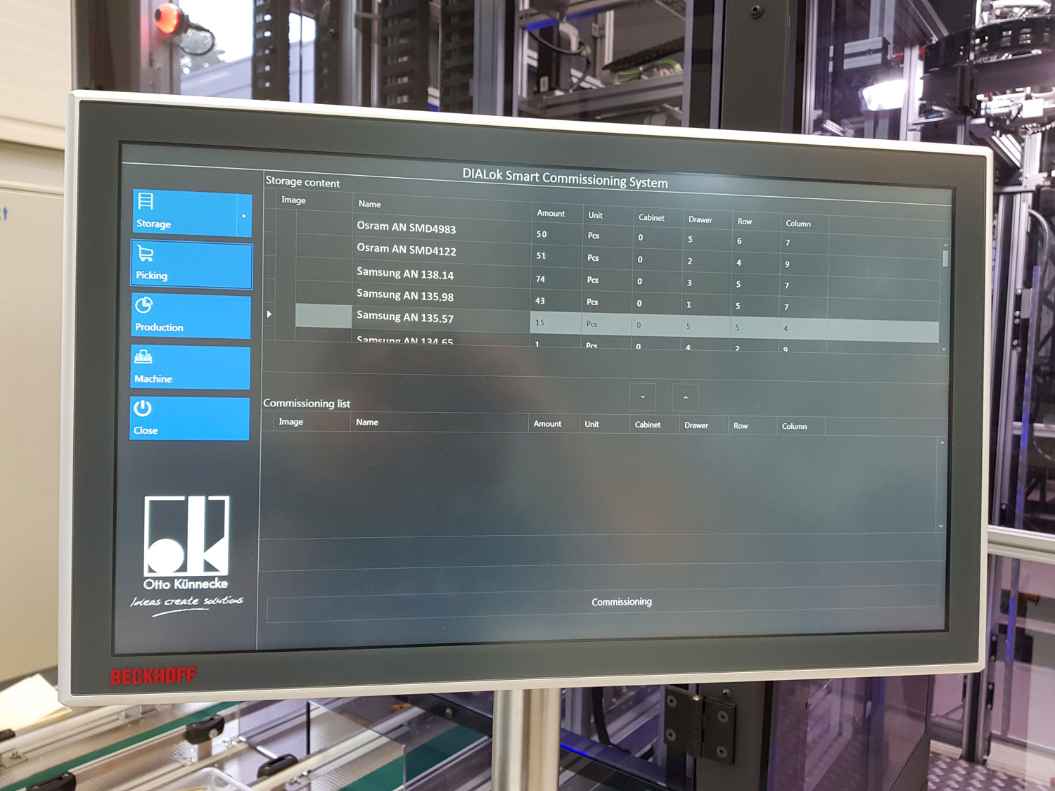Click the Storage shelf icon
The width and height of the screenshot is (1055, 791).
(146, 201)
